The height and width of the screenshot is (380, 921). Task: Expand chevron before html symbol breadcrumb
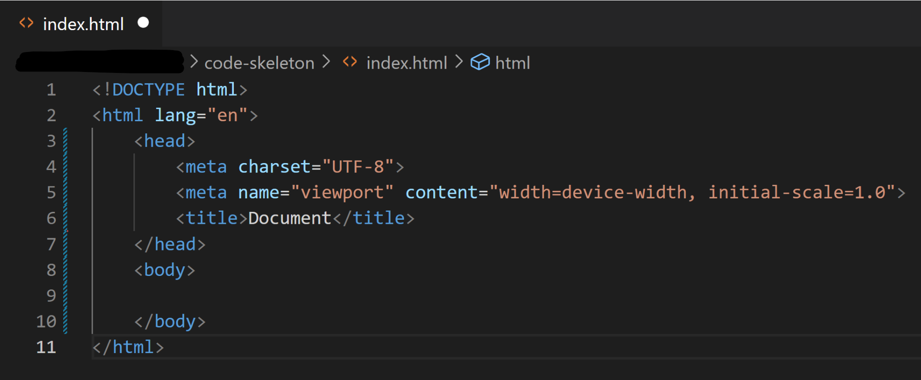click(459, 62)
